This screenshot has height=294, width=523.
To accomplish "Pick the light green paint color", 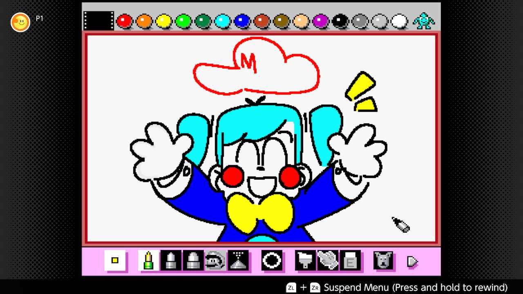I will coord(183,21).
